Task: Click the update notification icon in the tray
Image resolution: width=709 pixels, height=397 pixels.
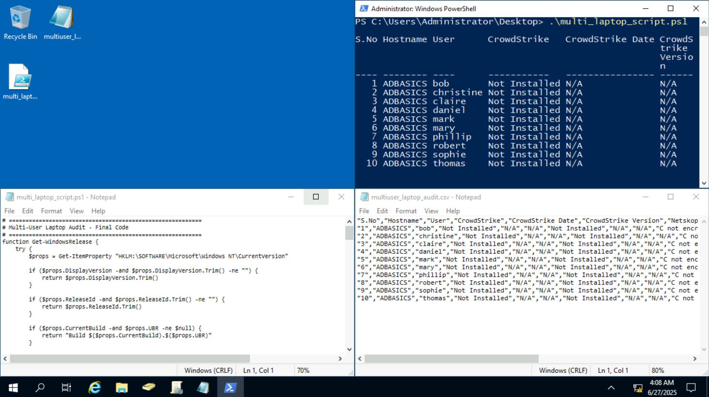Action: 637,387
